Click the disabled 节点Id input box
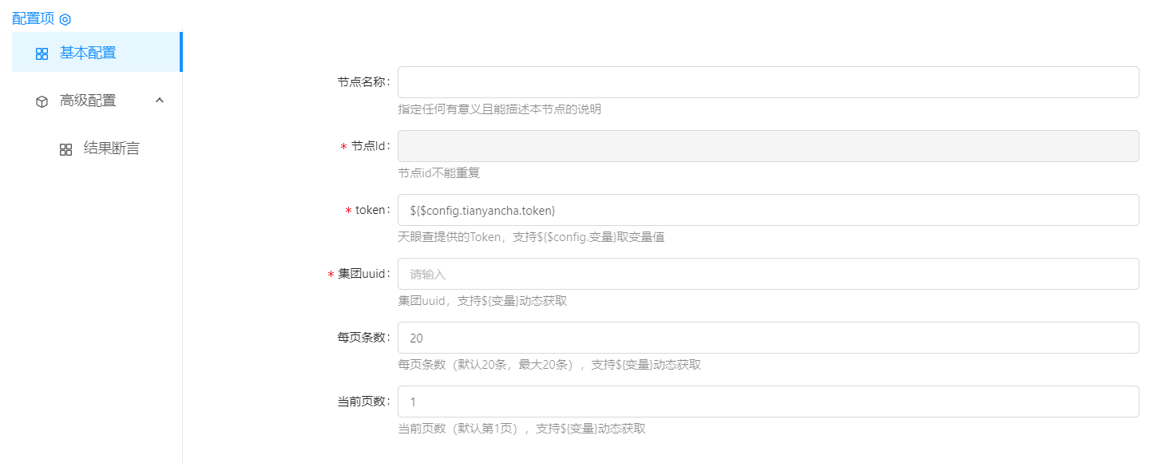Viewport: 1169px width, 463px height. (767, 146)
